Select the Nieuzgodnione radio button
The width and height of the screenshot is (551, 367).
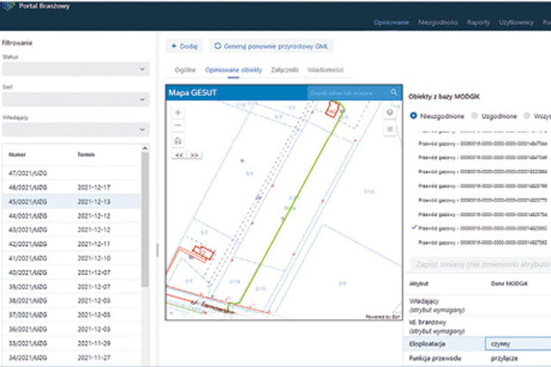(413, 115)
